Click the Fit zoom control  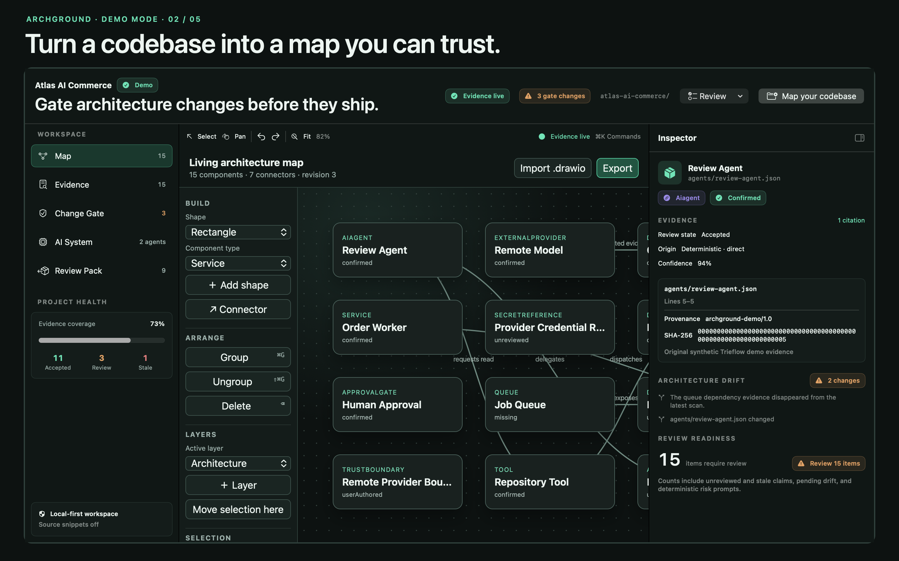coord(301,137)
